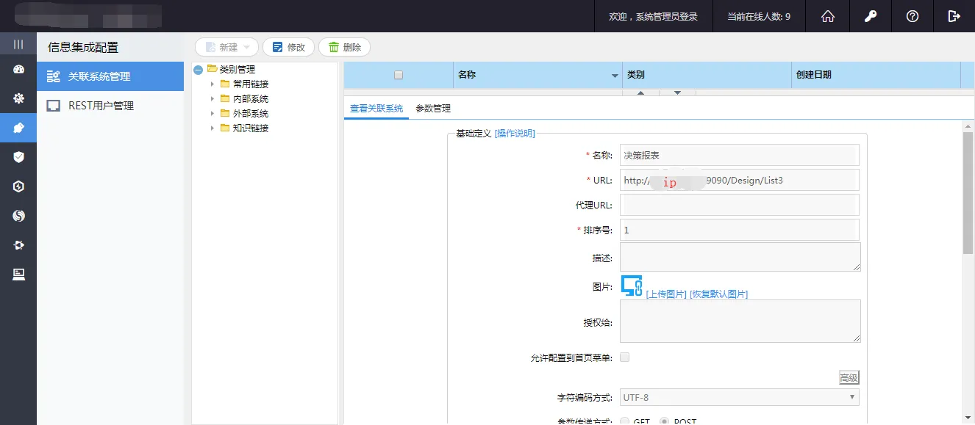The image size is (975, 425).
Task: Click the 修改 button
Action: click(x=288, y=47)
